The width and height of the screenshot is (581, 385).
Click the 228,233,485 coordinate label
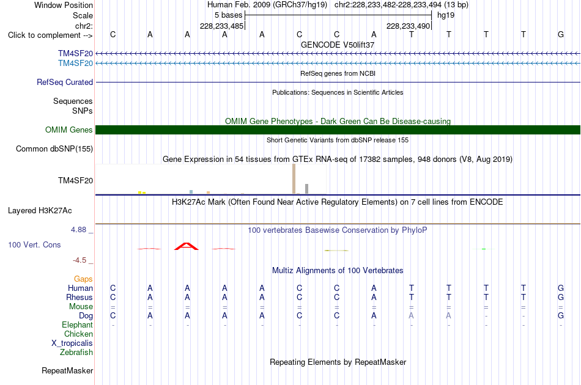pos(221,26)
